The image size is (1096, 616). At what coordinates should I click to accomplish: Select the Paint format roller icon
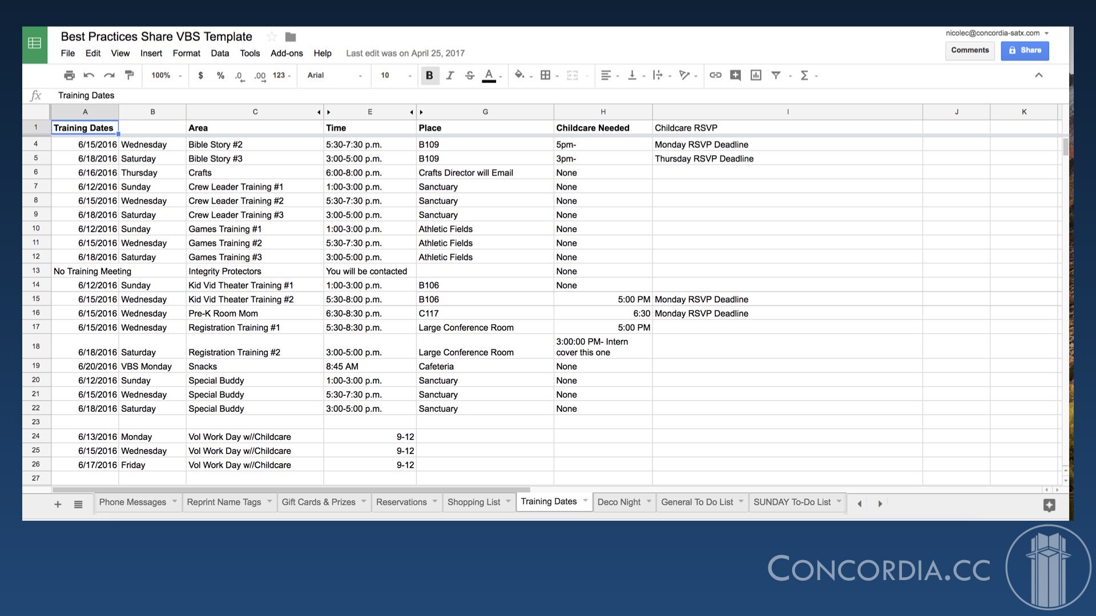pyautogui.click(x=130, y=75)
